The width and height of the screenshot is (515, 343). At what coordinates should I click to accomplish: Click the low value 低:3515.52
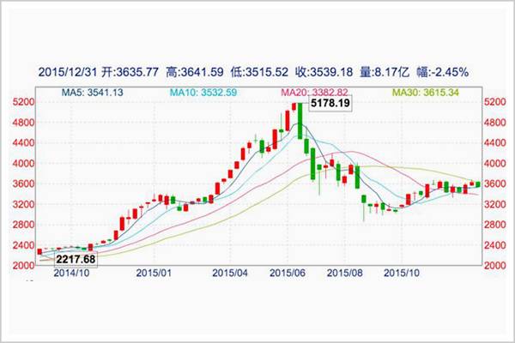coord(259,72)
